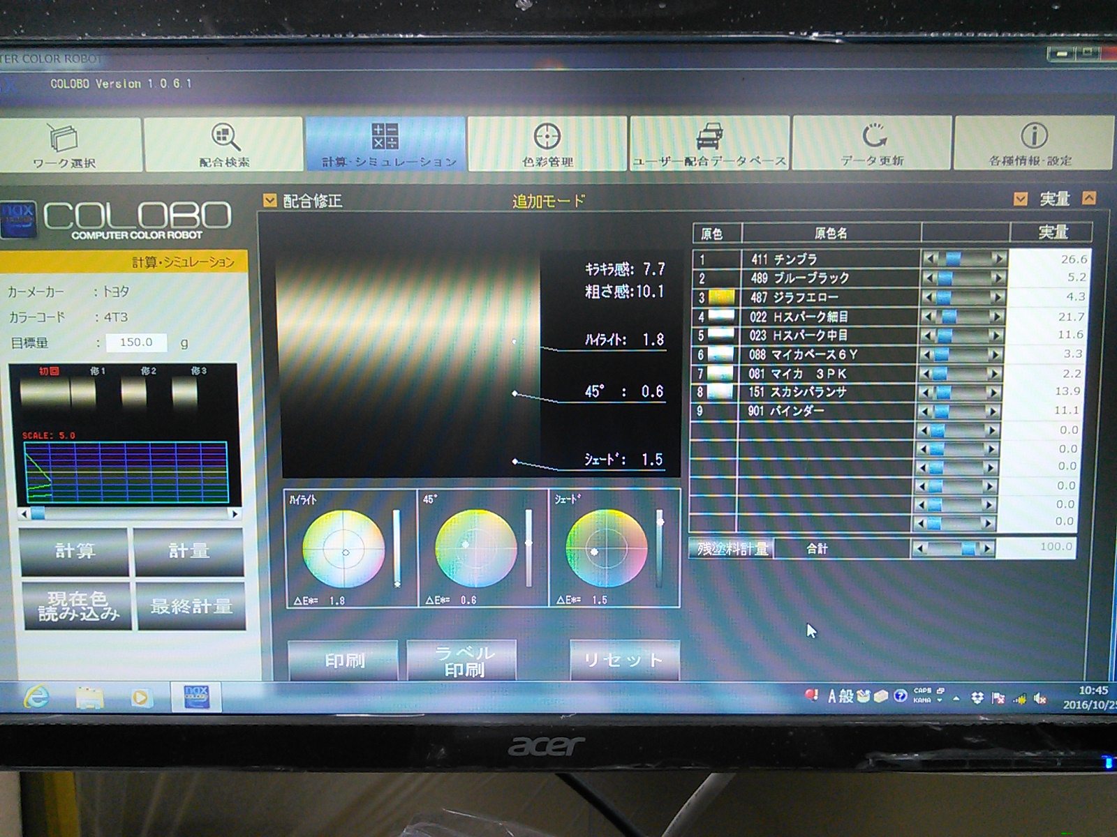Click the 022 Hスパーク細目 color swatch
Image resolution: width=1117 pixels, height=837 pixels.
point(721,316)
